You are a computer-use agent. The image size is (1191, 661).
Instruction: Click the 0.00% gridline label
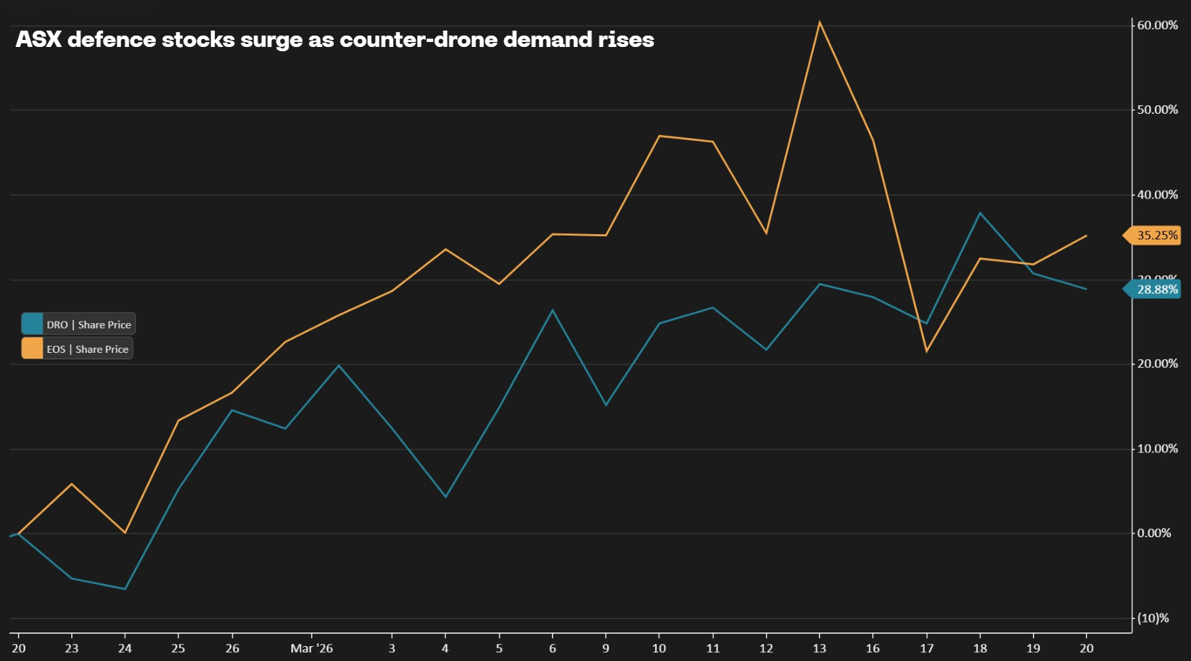[1153, 532]
